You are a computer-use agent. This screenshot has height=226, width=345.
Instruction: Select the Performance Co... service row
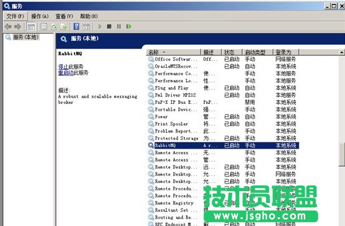tap(222, 73)
